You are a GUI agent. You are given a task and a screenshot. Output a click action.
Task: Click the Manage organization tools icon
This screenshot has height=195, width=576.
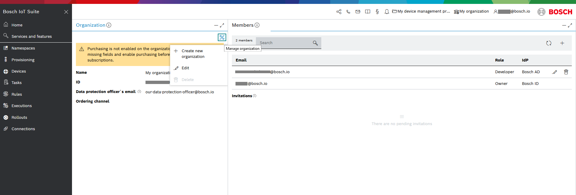click(x=222, y=37)
